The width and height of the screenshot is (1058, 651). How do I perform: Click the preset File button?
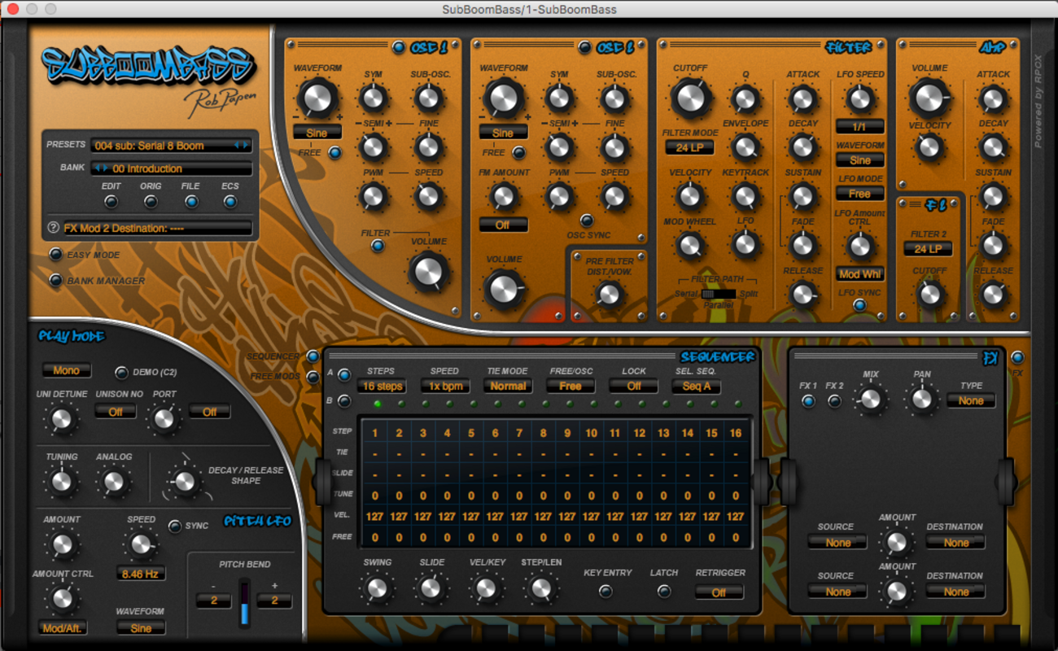point(190,202)
